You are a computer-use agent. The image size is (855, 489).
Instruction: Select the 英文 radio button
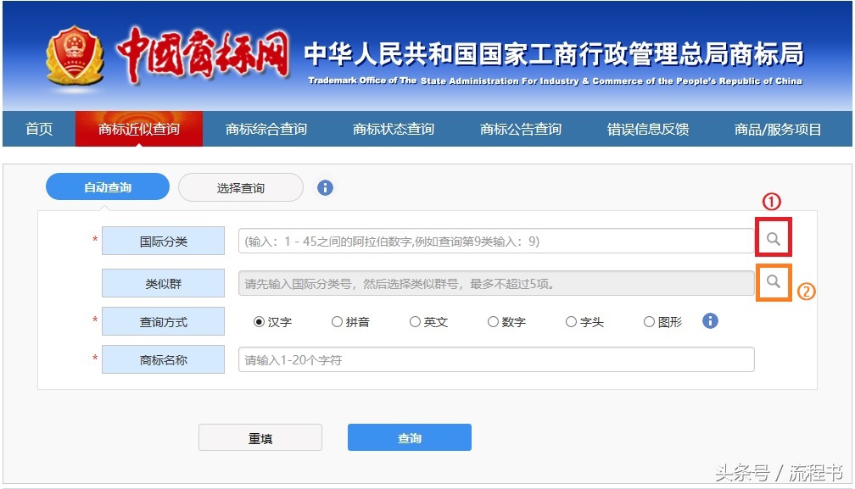pos(415,321)
